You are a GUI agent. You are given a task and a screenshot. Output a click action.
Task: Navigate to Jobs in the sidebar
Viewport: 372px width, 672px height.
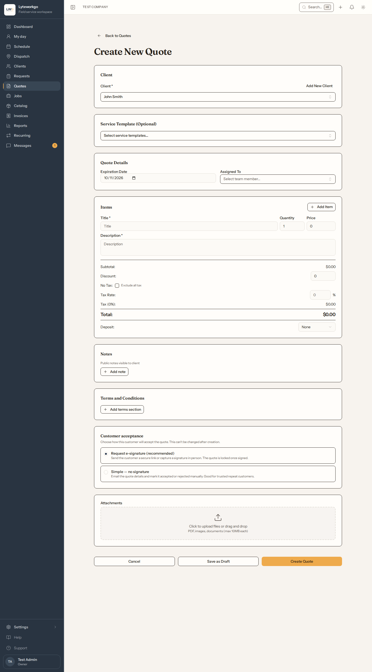point(32,96)
